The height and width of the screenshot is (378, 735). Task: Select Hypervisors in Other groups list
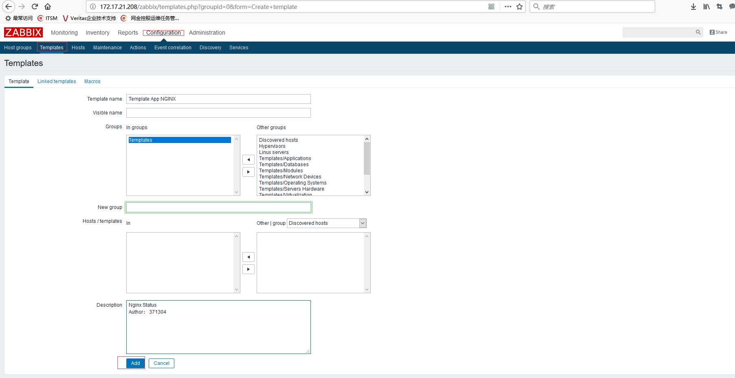click(x=272, y=146)
